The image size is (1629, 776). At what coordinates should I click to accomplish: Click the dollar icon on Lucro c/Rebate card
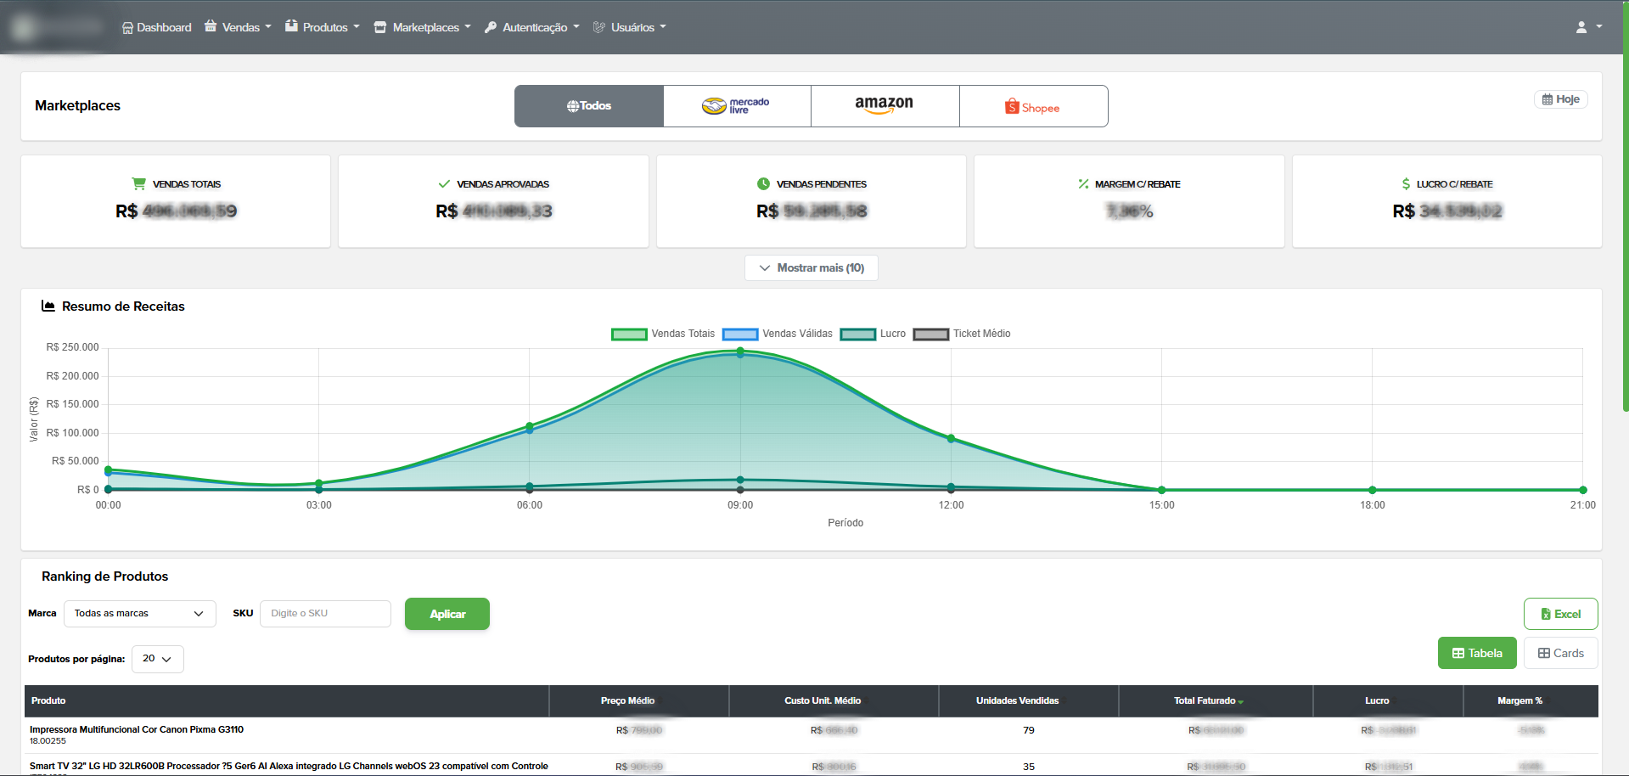tap(1405, 183)
